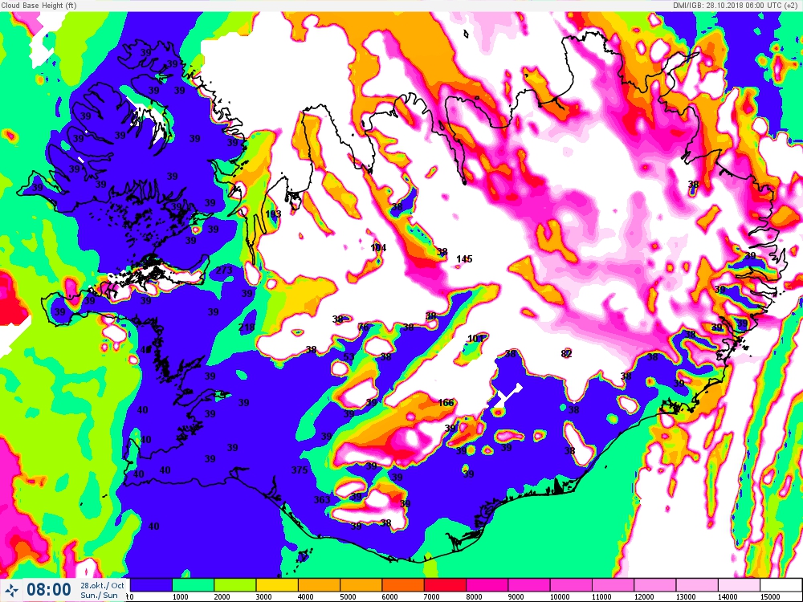Click the 12000 legend scale label
This screenshot has width=803, height=602.
click(644, 597)
